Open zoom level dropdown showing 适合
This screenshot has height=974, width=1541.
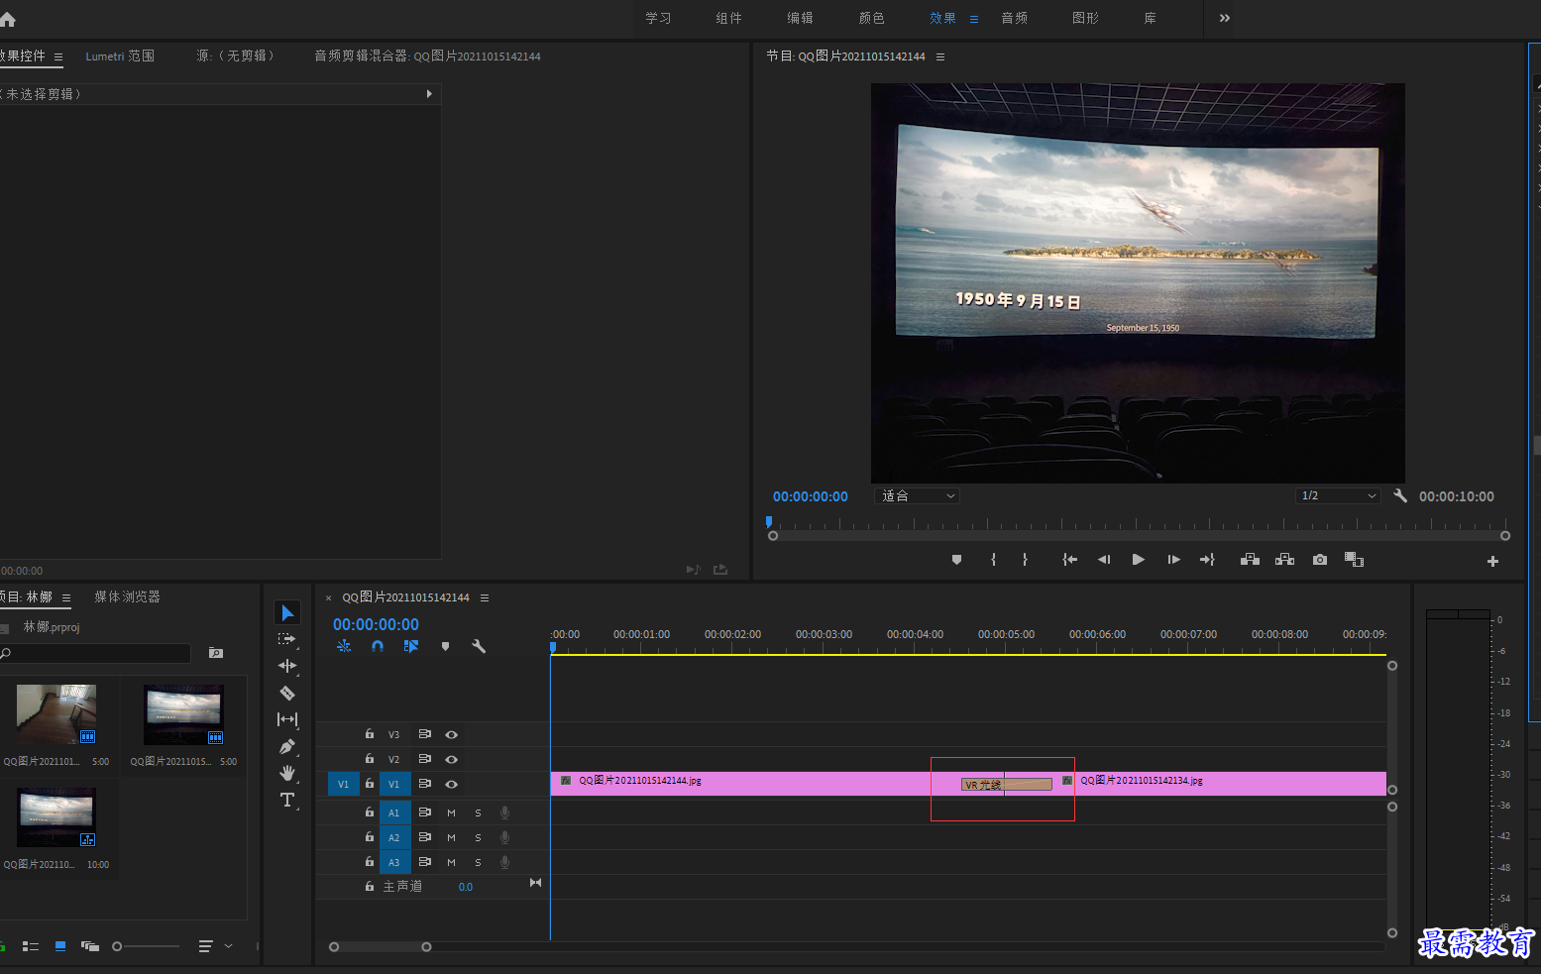[917, 495]
